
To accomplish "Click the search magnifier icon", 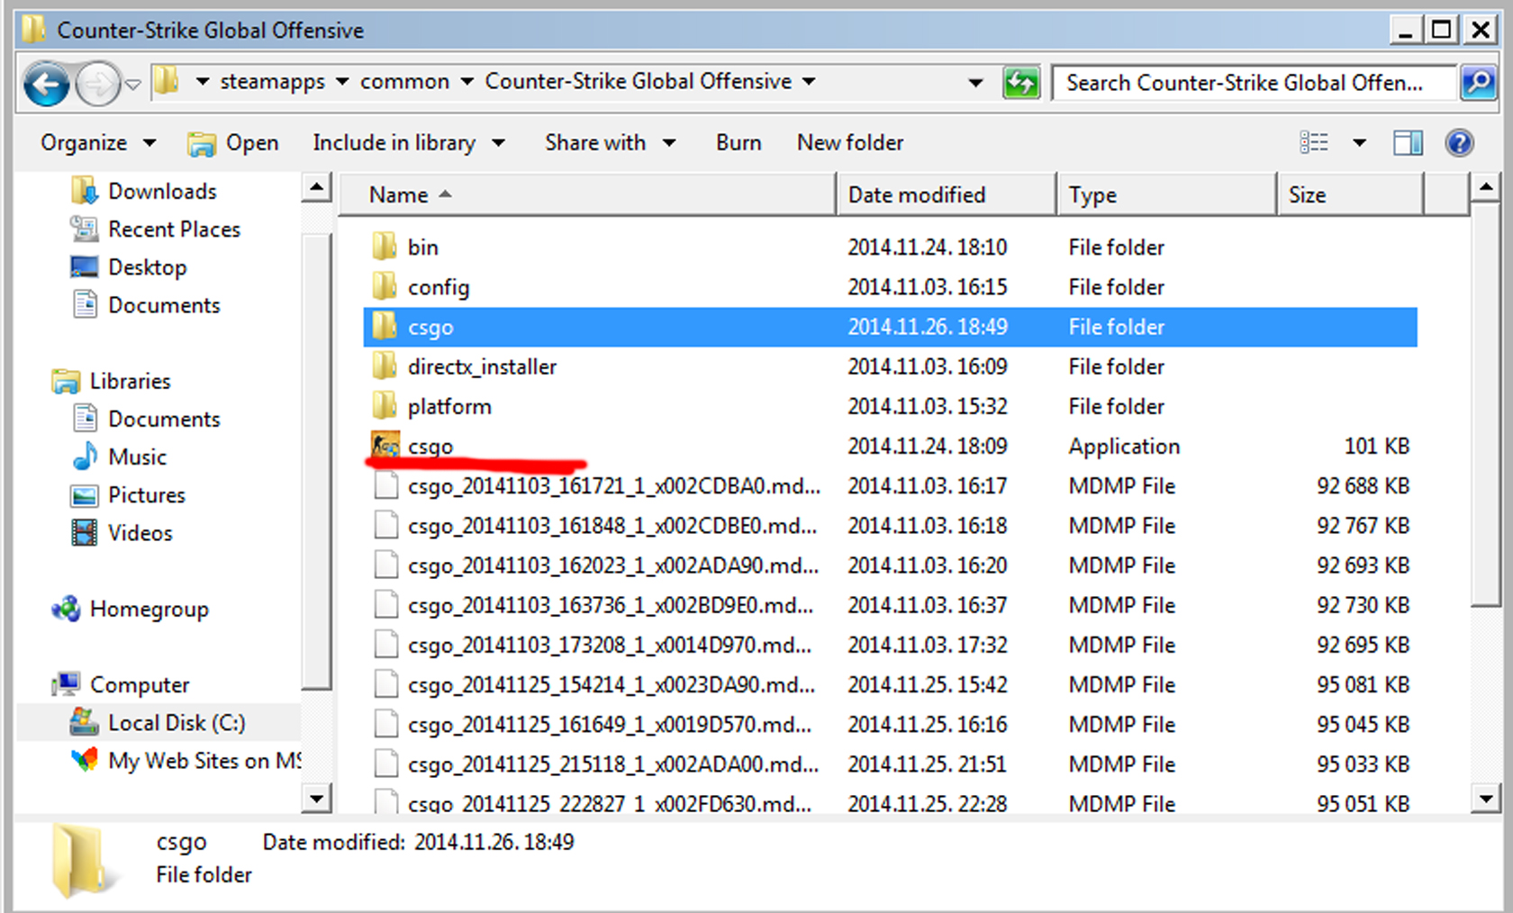I will [x=1476, y=83].
